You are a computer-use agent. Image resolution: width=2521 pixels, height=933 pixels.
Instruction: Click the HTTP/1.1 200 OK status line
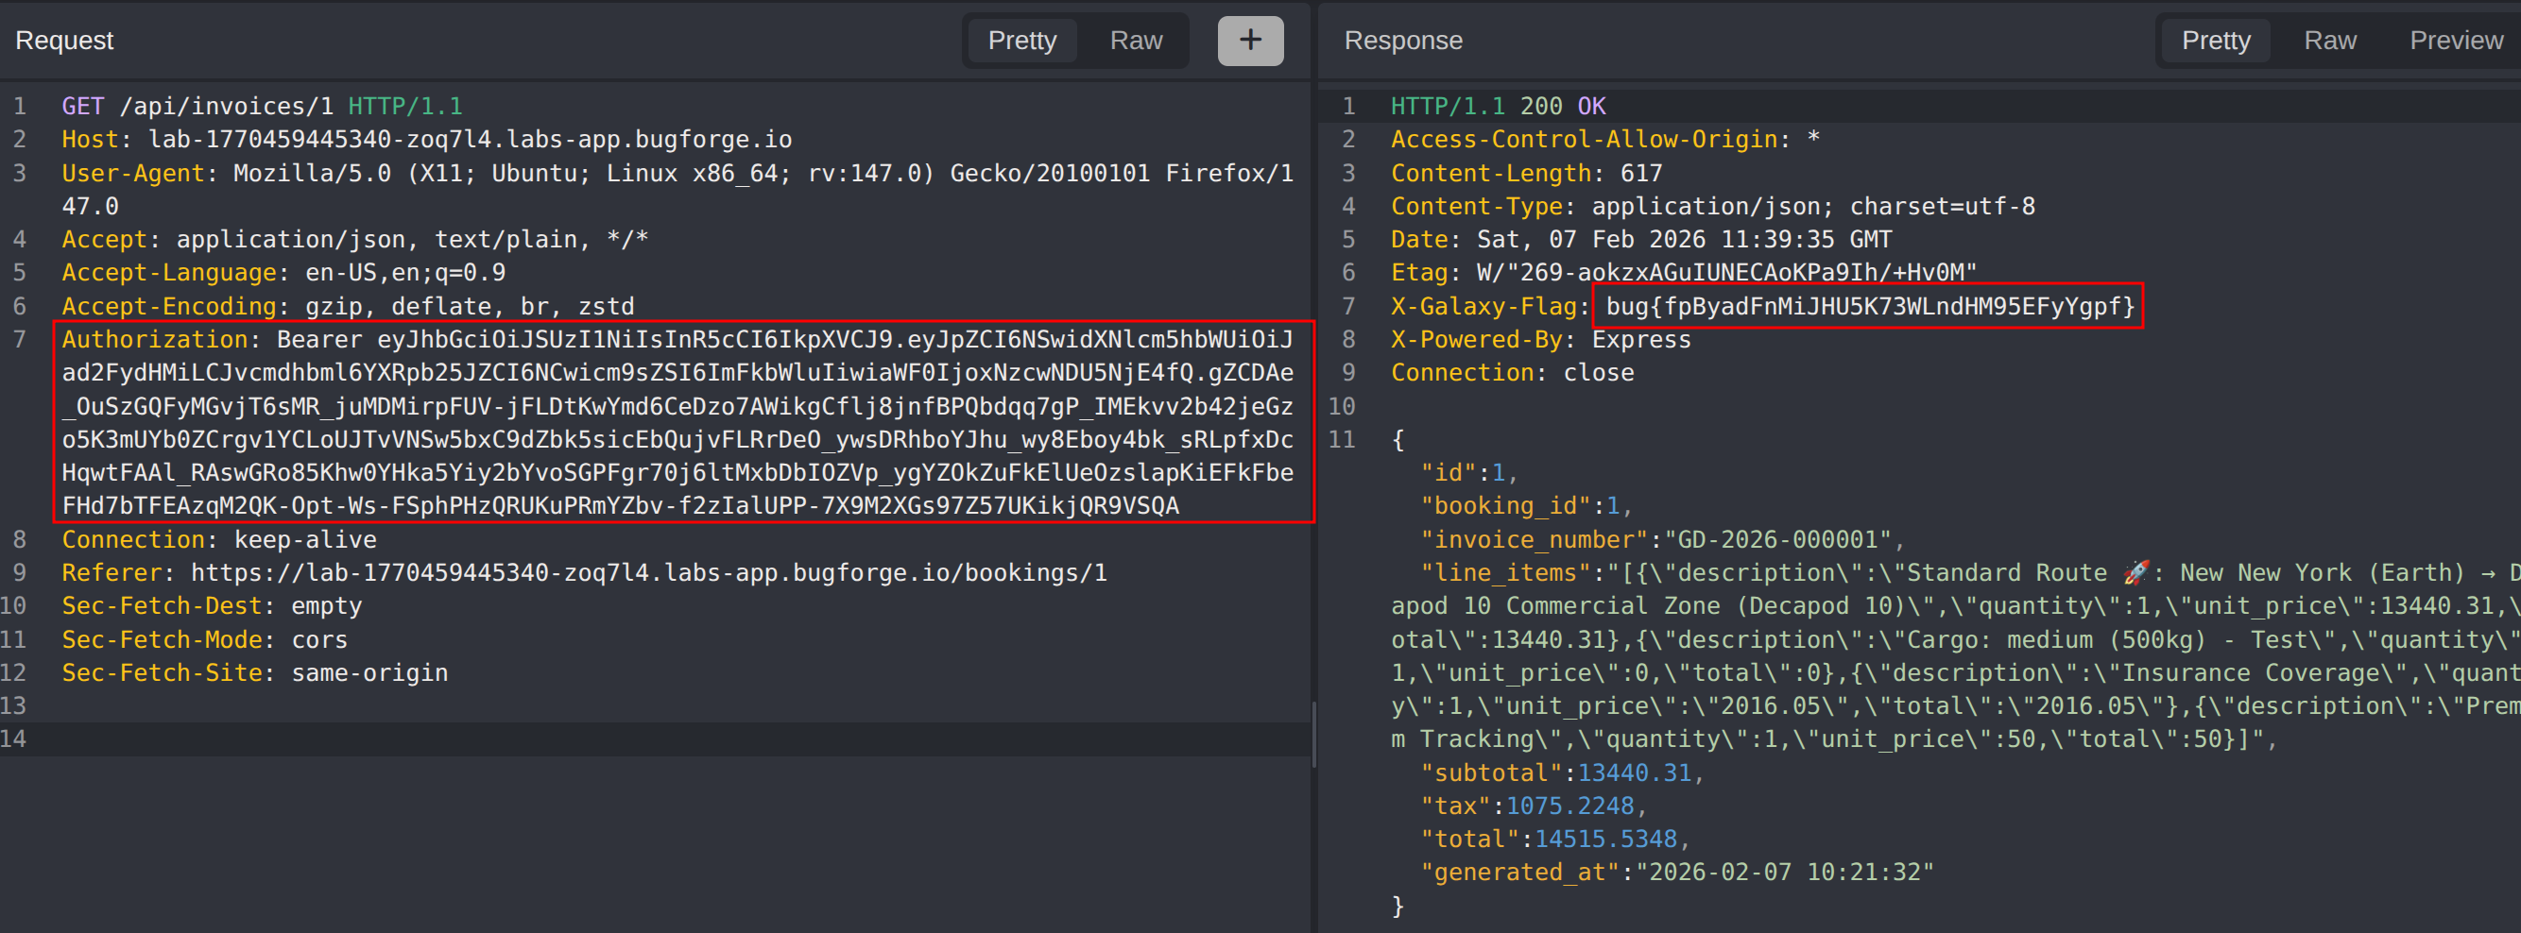click(1498, 107)
